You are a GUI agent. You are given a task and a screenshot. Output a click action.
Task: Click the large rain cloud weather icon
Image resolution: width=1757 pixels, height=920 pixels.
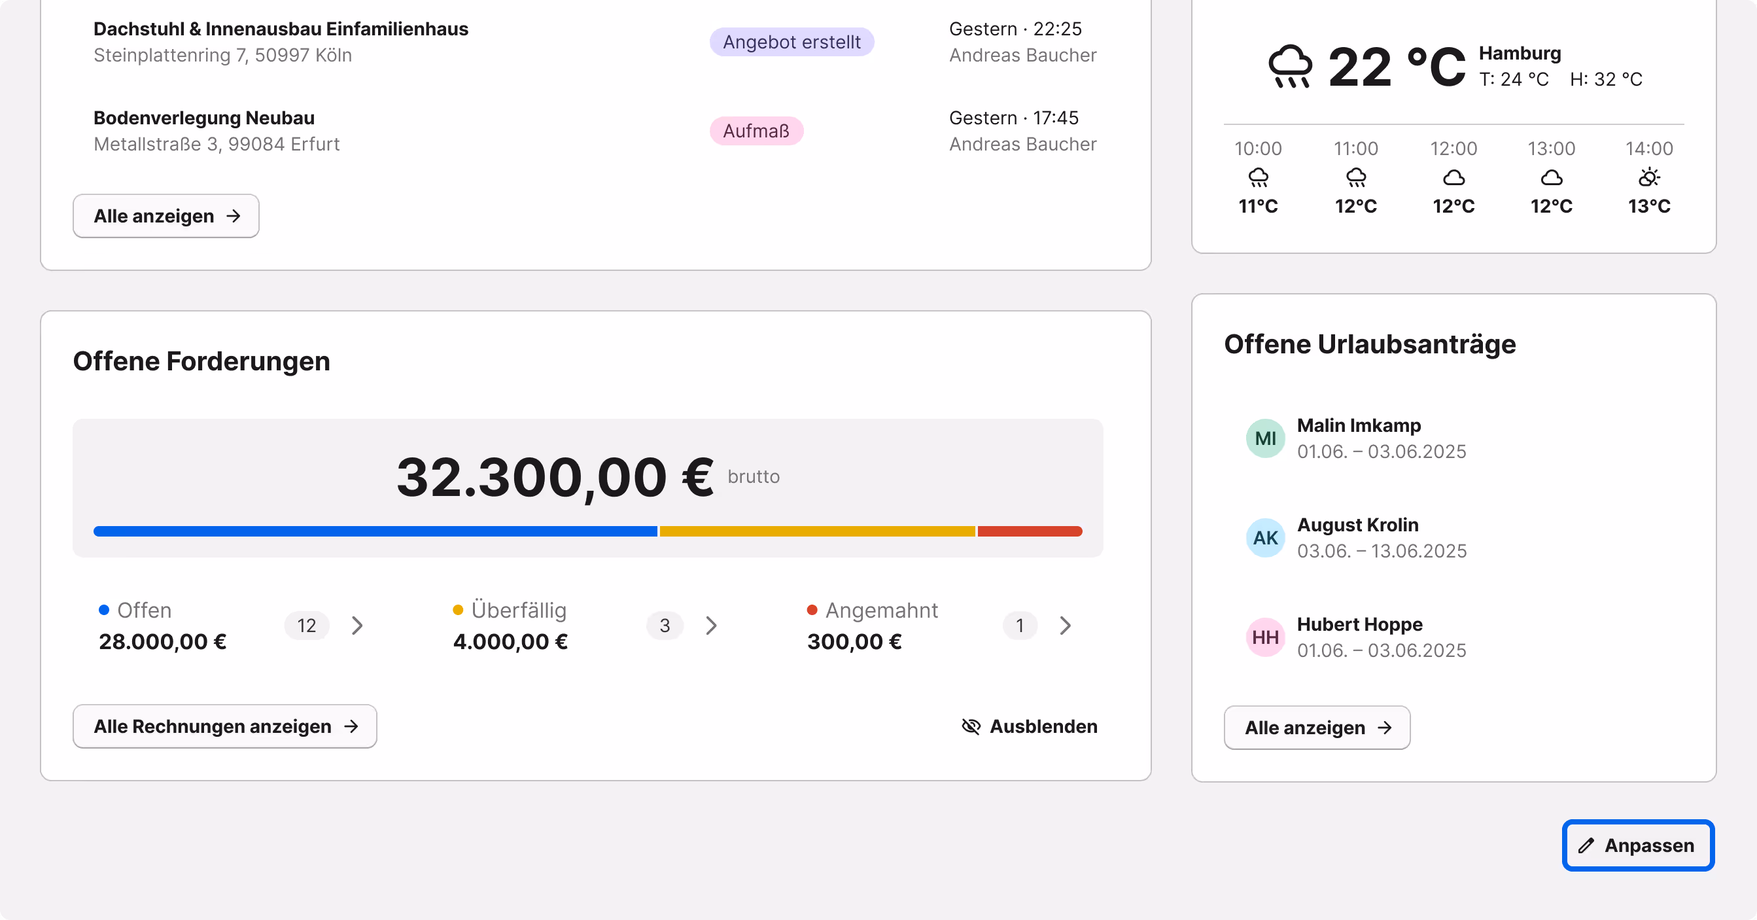[x=1289, y=67]
